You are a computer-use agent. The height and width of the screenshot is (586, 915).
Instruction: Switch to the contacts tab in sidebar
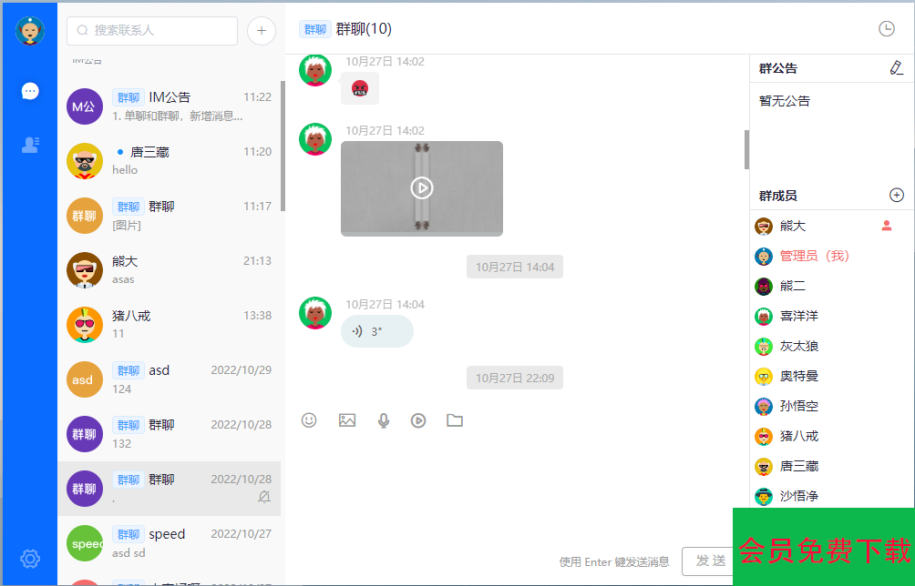pyautogui.click(x=30, y=145)
